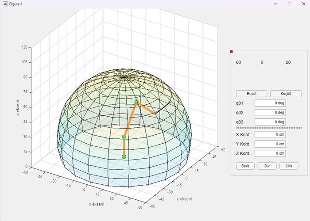This screenshot has height=221, width=310.
Task: Close the Figure 1 window
Action: [304, 4]
